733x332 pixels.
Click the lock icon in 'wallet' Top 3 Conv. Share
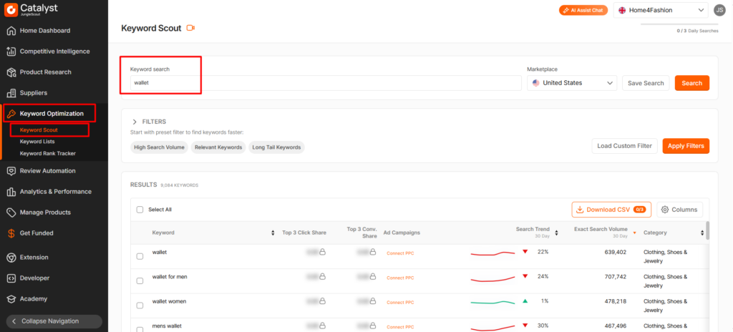coord(372,252)
